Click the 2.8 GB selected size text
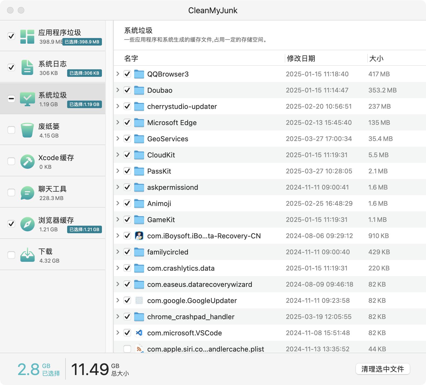The height and width of the screenshot is (385, 426). coord(39,369)
